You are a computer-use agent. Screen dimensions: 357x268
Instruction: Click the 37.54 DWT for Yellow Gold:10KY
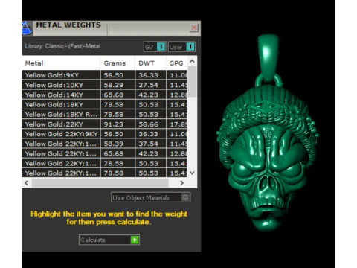(x=148, y=85)
